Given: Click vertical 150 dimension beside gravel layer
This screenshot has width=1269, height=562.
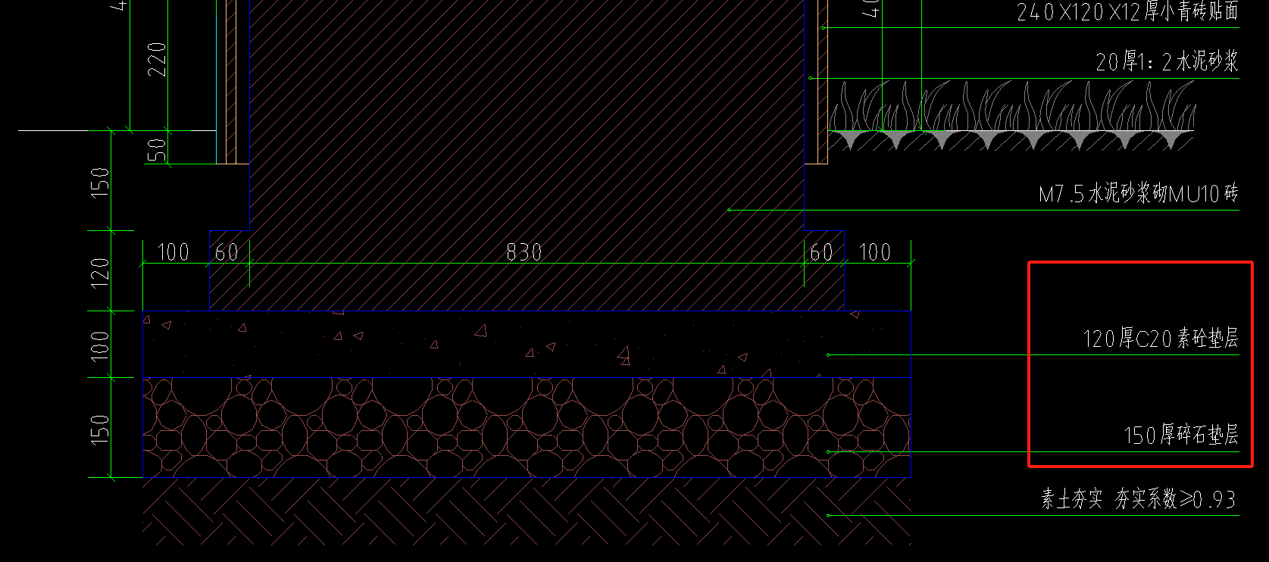Looking at the screenshot, I should (100, 429).
